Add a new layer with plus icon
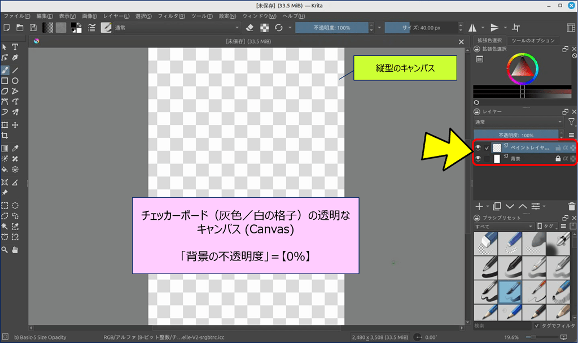This screenshot has width=578, height=343. [x=479, y=206]
